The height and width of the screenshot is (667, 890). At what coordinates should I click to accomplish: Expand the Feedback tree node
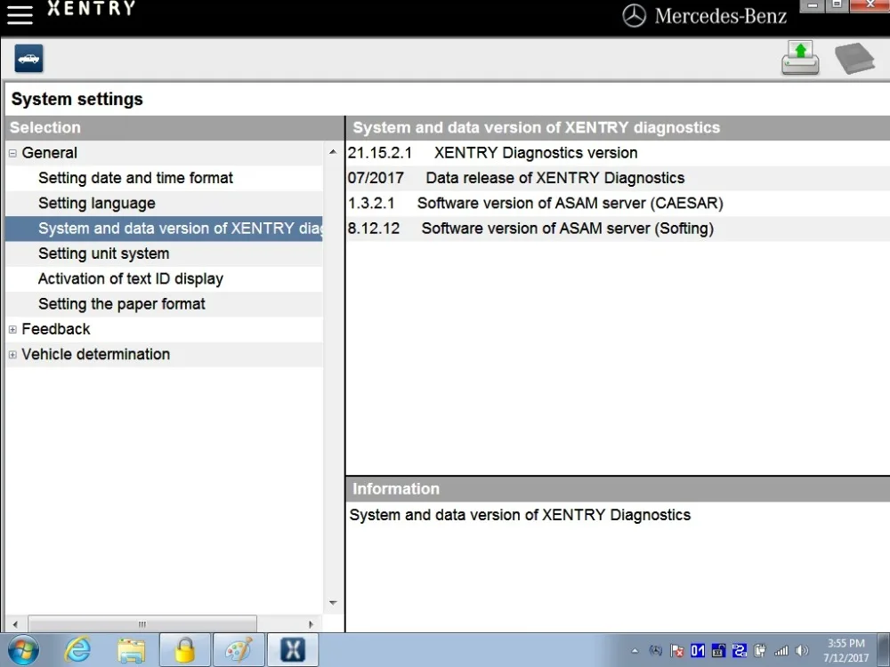coord(12,330)
